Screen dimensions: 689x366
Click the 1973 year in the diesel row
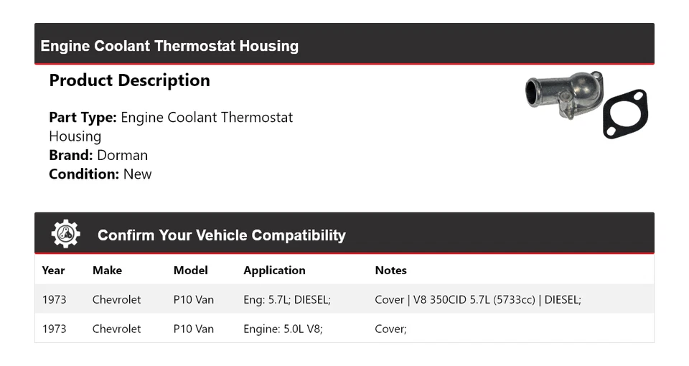pyautogui.click(x=54, y=299)
